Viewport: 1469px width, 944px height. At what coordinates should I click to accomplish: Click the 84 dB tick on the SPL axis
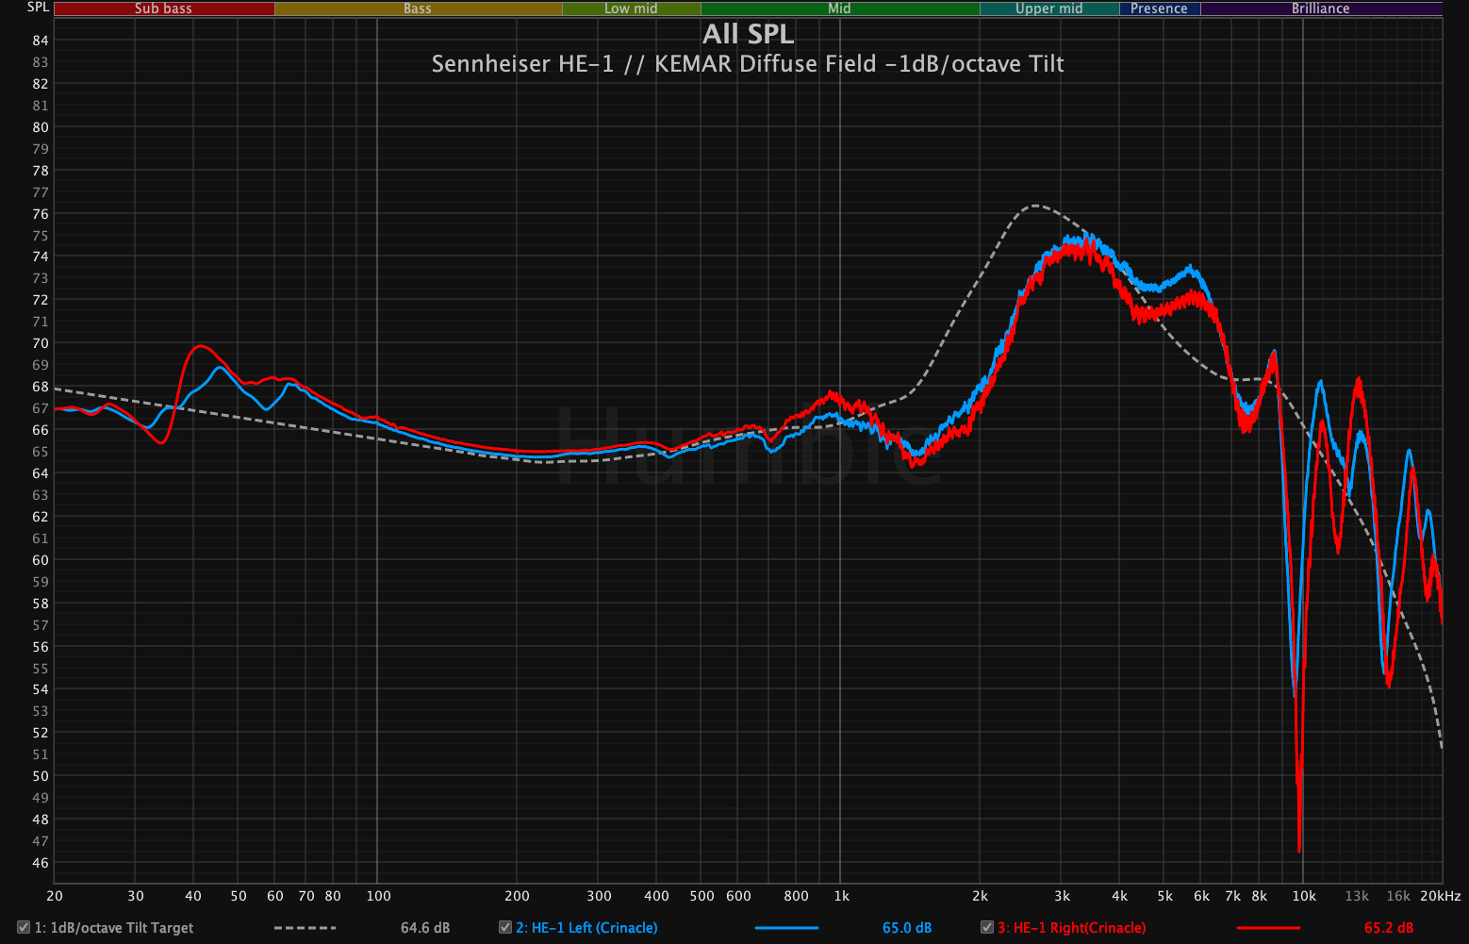(x=41, y=41)
